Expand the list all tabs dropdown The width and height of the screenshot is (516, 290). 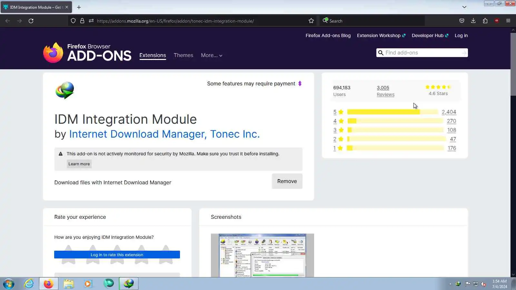click(x=464, y=7)
